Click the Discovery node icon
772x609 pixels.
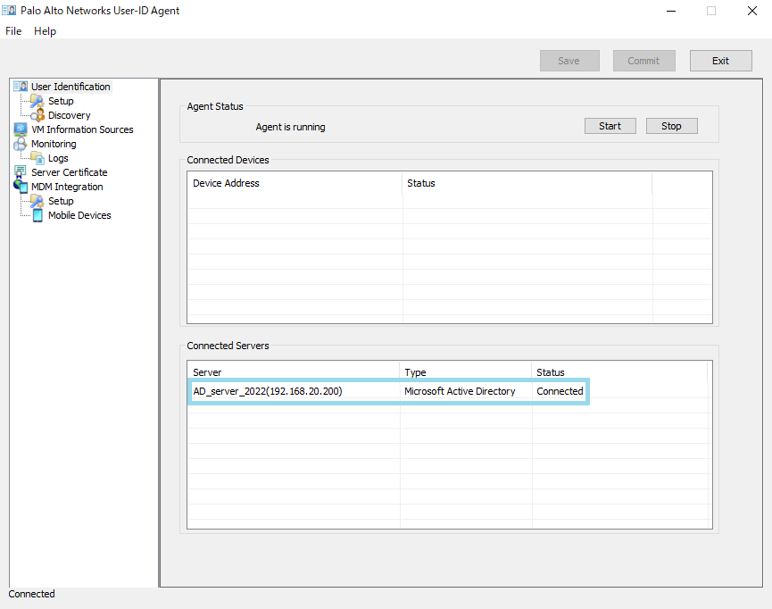click(x=37, y=115)
